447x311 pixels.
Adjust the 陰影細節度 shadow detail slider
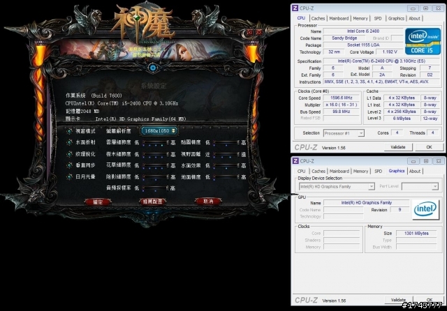click(155, 177)
